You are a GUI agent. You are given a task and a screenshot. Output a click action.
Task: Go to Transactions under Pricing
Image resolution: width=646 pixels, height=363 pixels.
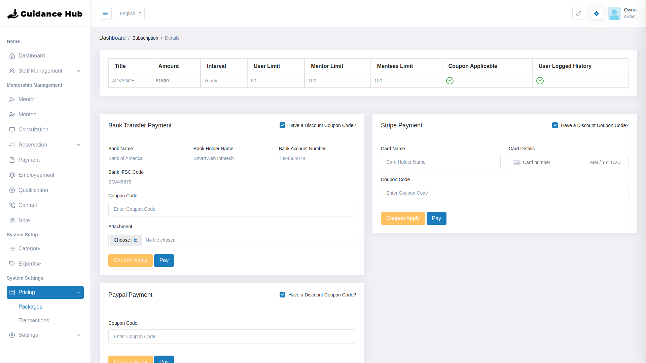point(34,320)
